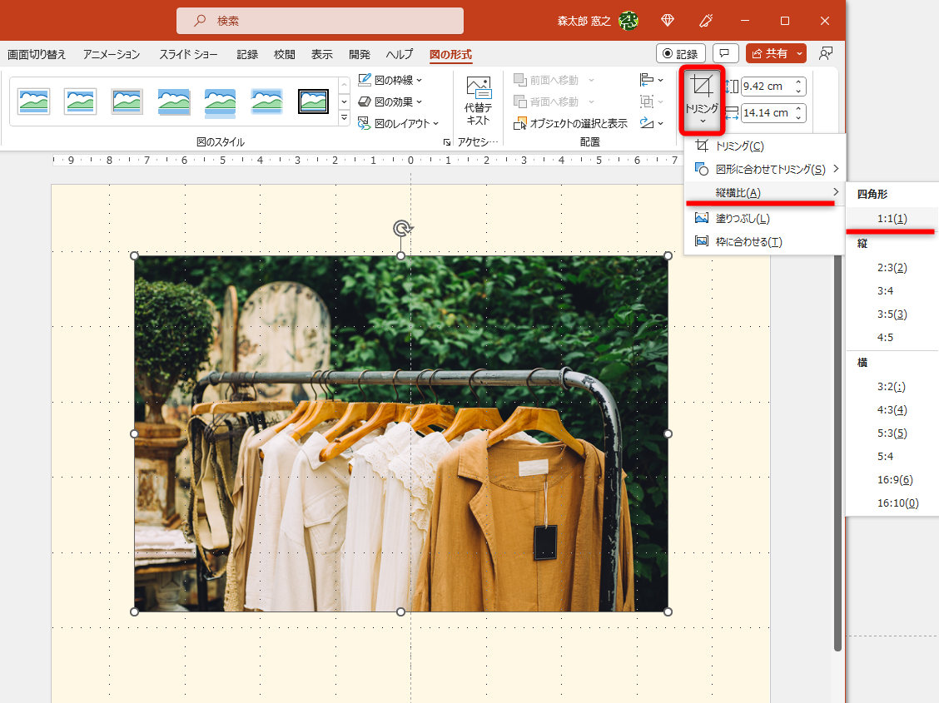Screen dimensions: 939x703
Task: Click the diamond premium icon in title bar
Action: pyautogui.click(x=668, y=21)
